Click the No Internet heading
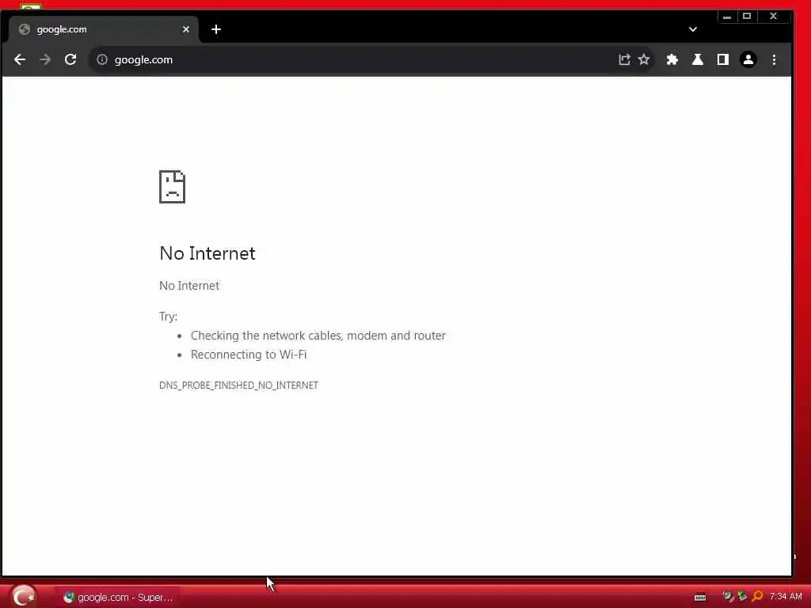Screen dimensions: 811x608 (208, 253)
